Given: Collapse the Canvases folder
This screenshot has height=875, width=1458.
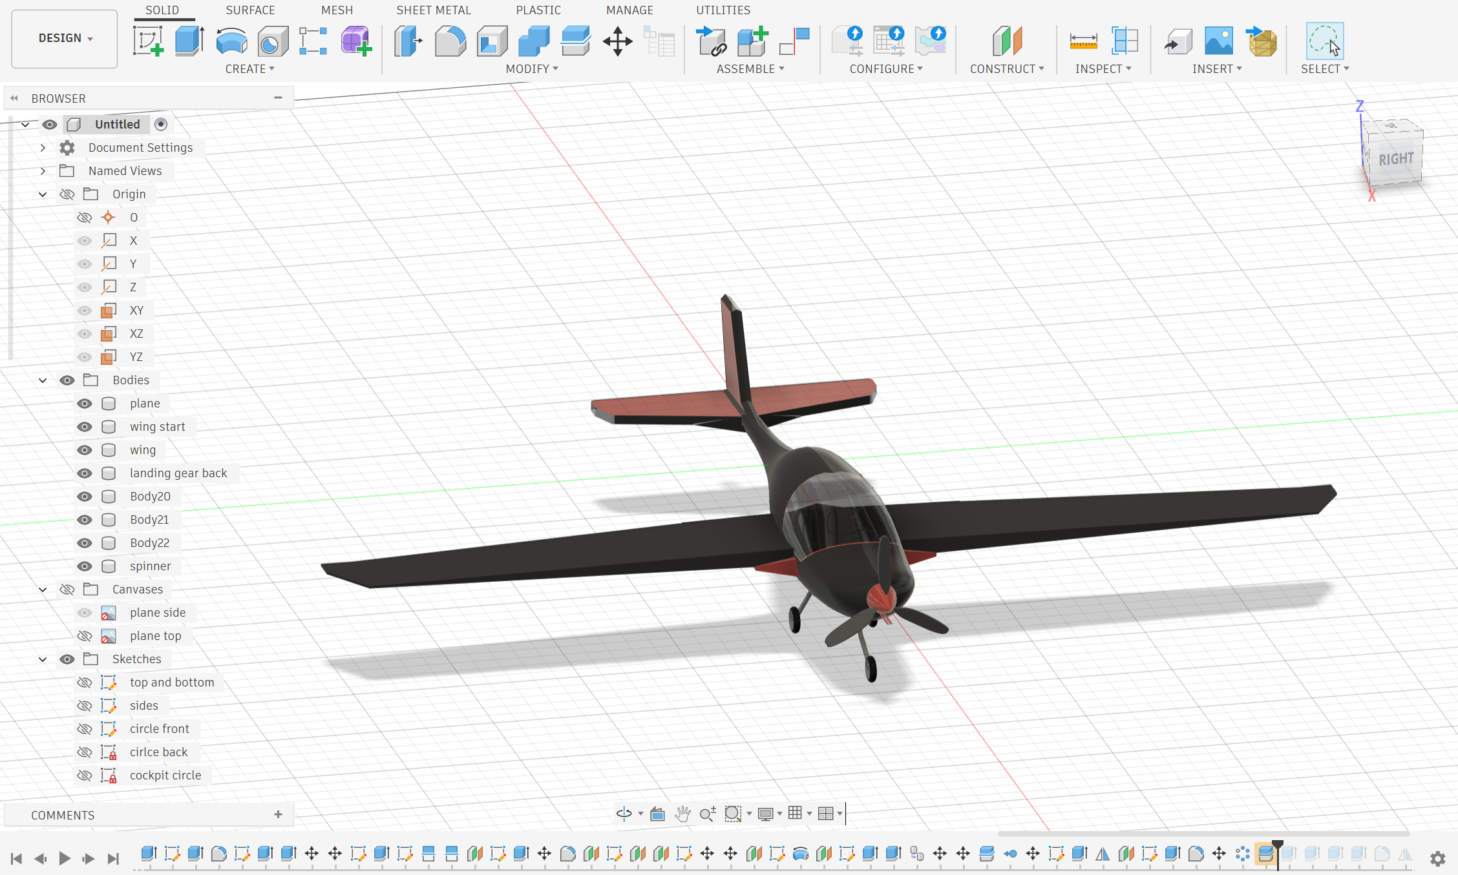Looking at the screenshot, I should (43, 590).
